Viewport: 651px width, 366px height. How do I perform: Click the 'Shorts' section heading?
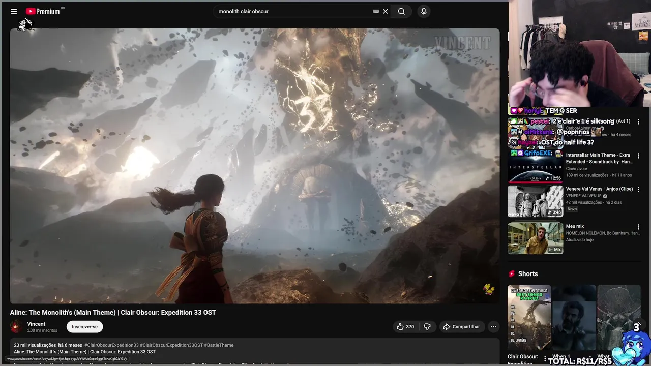coord(528,273)
